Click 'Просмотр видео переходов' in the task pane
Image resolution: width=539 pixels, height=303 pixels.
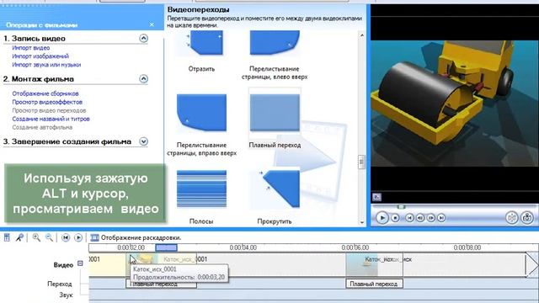point(49,110)
